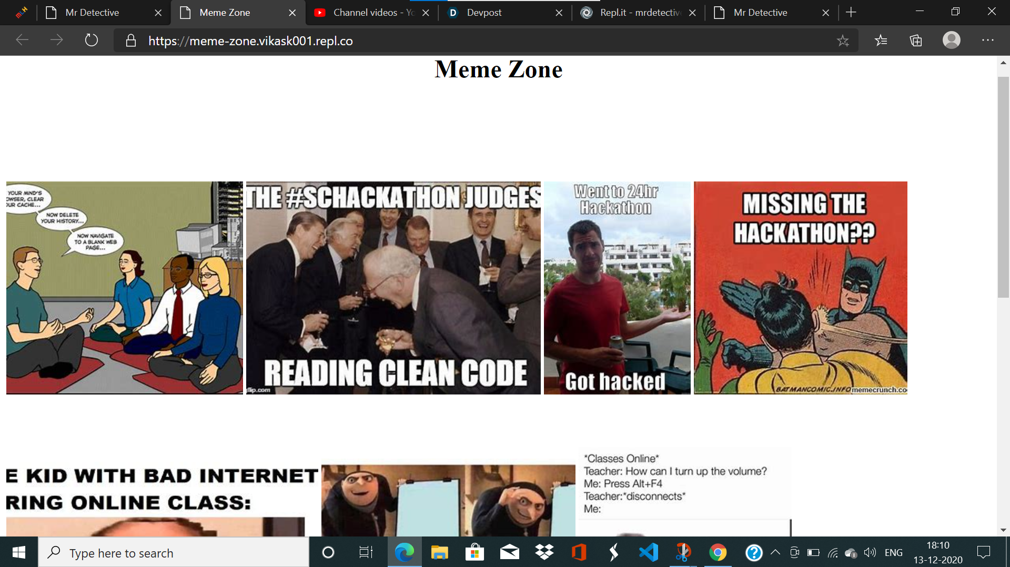Click the volume speaker icon in tray
The width and height of the screenshot is (1010, 567).
pyautogui.click(x=870, y=552)
